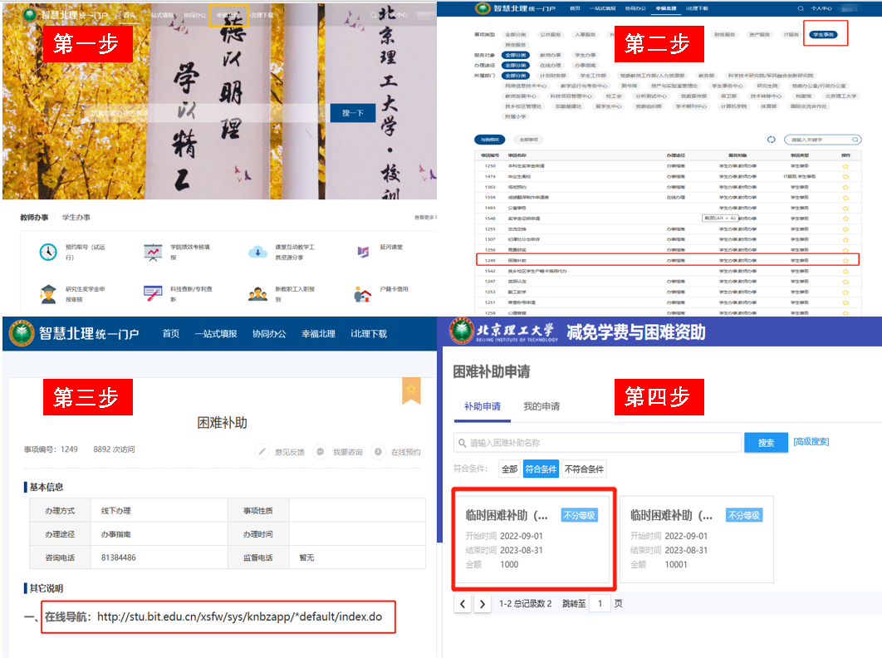Open 临时困难补助 card with amount 1000
The width and height of the screenshot is (882, 663).
tap(532, 539)
